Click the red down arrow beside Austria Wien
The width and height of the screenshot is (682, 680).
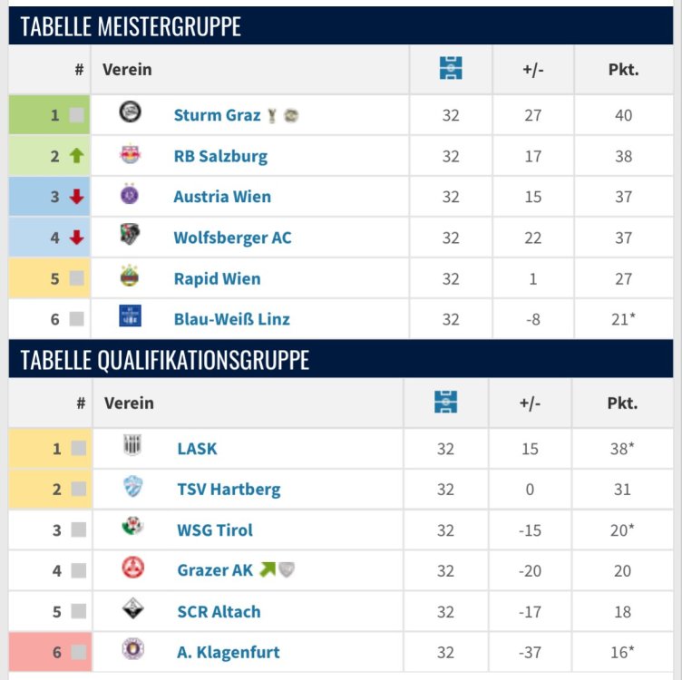[76, 197]
